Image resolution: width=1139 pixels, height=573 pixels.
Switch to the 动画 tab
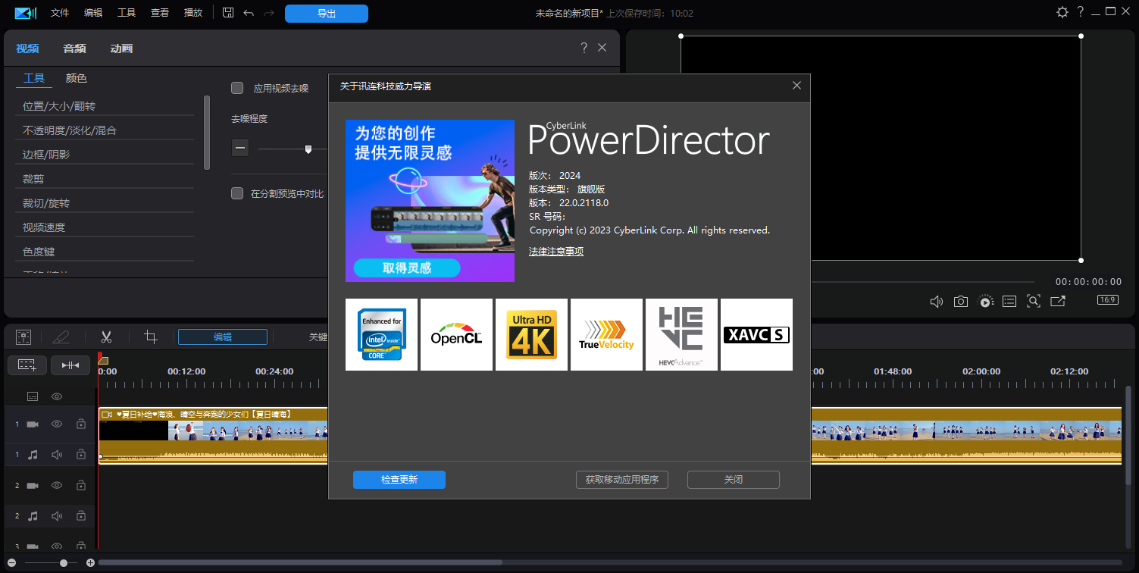pyautogui.click(x=121, y=49)
